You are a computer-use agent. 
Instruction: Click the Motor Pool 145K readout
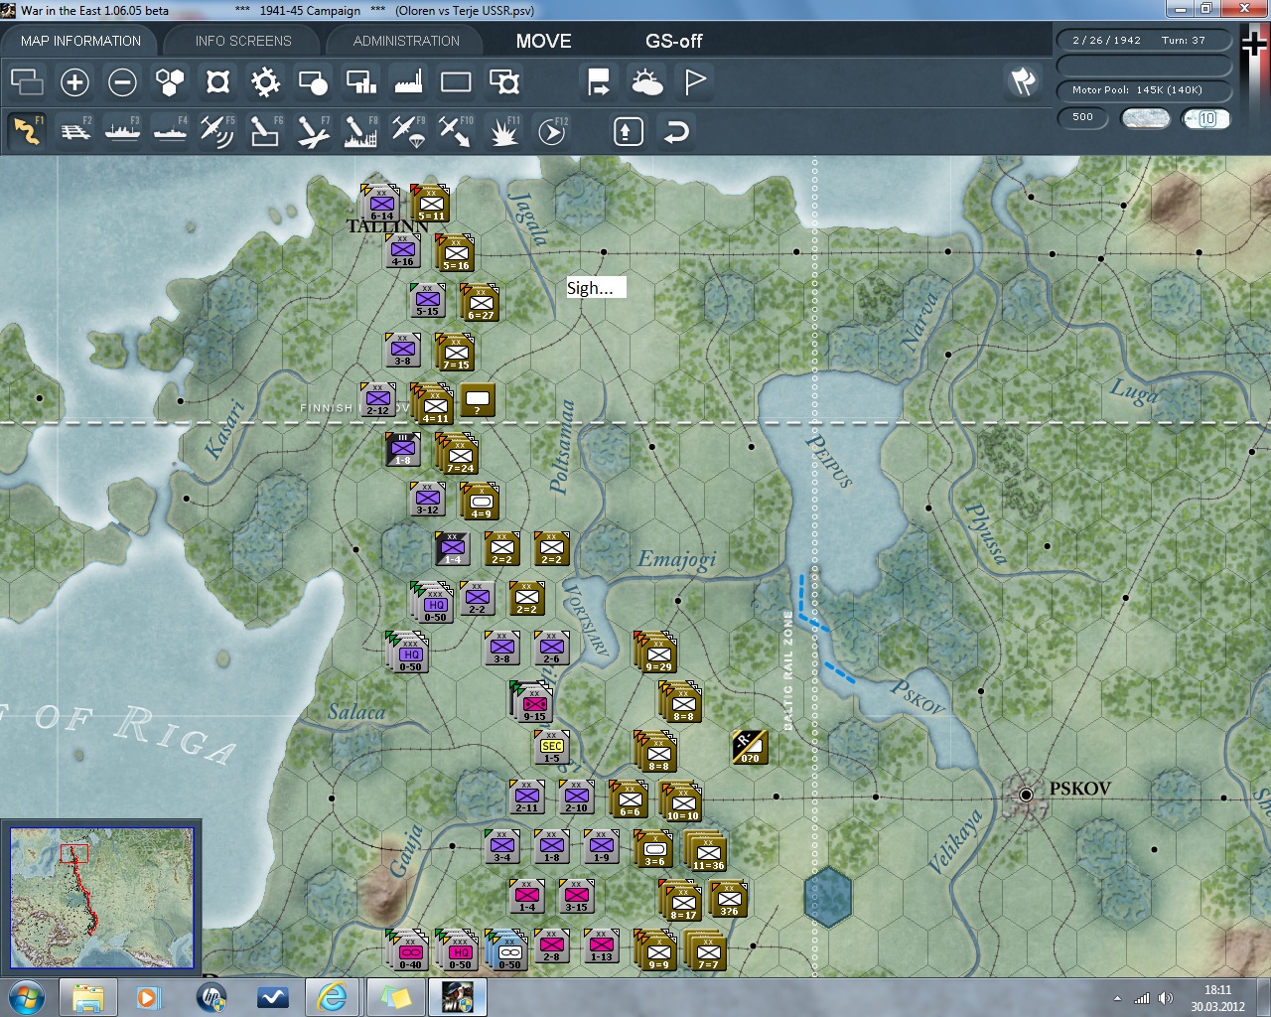point(1144,90)
